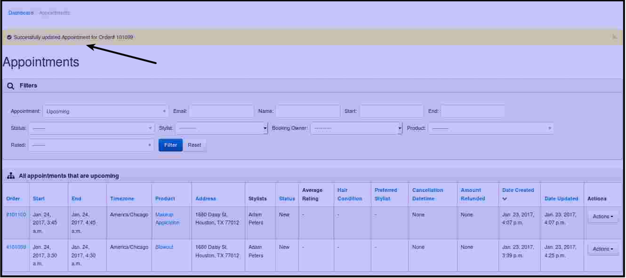
Task: Open the Stylist filter dropdown
Action: click(x=222, y=128)
